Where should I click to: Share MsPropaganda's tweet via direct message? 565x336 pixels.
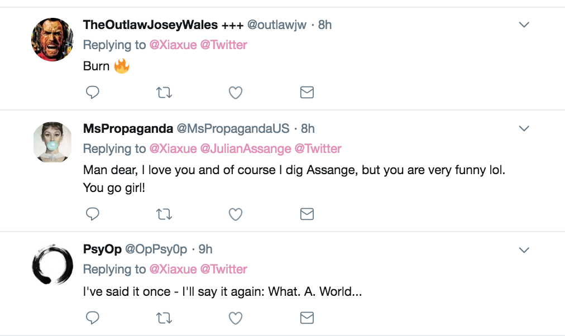(307, 214)
